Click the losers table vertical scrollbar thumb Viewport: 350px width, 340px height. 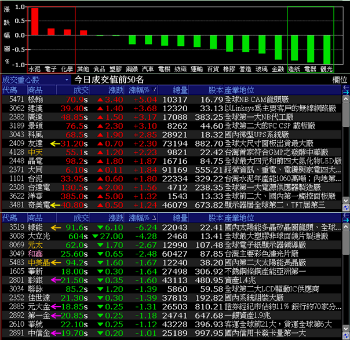point(345,242)
